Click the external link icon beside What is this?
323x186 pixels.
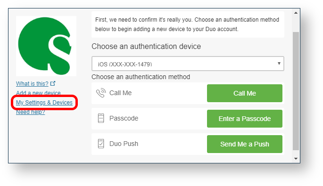(x=53, y=83)
